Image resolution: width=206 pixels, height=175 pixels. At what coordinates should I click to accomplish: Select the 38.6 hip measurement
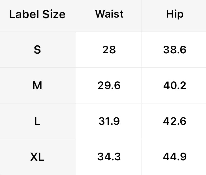pyautogui.click(x=174, y=50)
